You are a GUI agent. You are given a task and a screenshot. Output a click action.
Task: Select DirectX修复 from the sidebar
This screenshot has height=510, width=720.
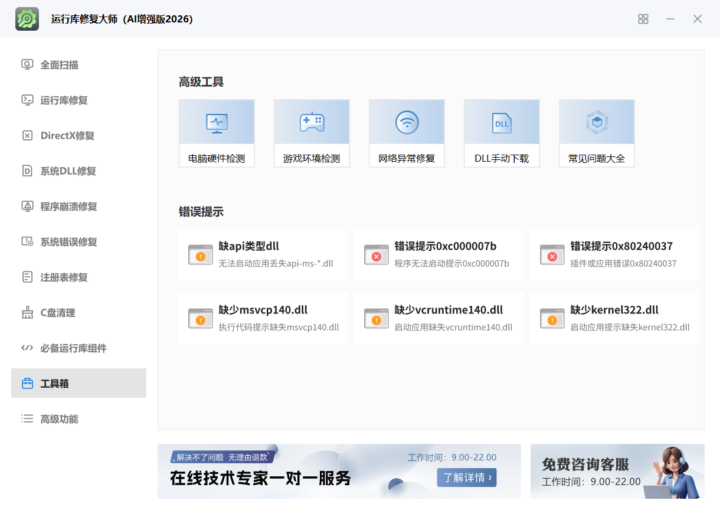67,136
